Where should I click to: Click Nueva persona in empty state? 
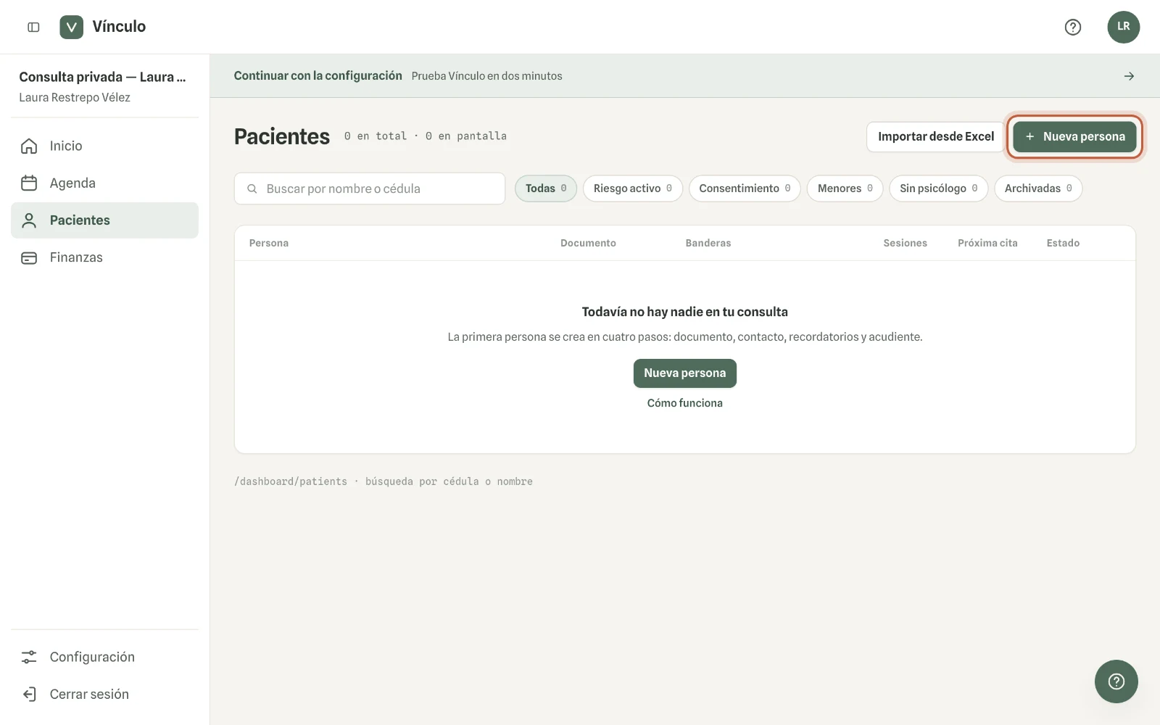pos(685,373)
